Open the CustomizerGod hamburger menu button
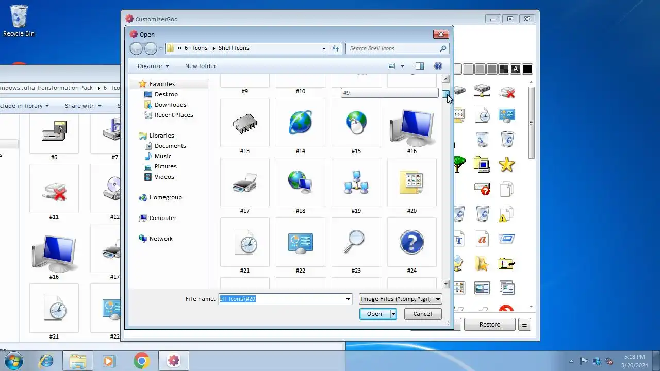660x371 pixels. (x=524, y=325)
